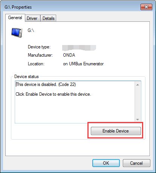Click the 'on UMBus Enumerator' location value
This screenshot has width=156, height=173.
point(83,64)
